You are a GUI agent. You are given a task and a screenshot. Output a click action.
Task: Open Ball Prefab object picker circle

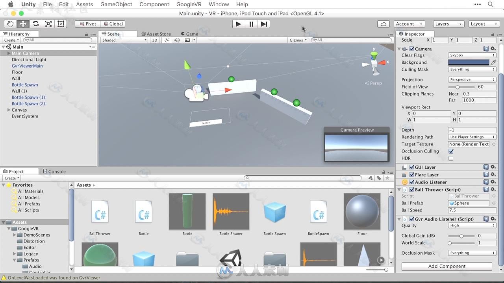494,203
